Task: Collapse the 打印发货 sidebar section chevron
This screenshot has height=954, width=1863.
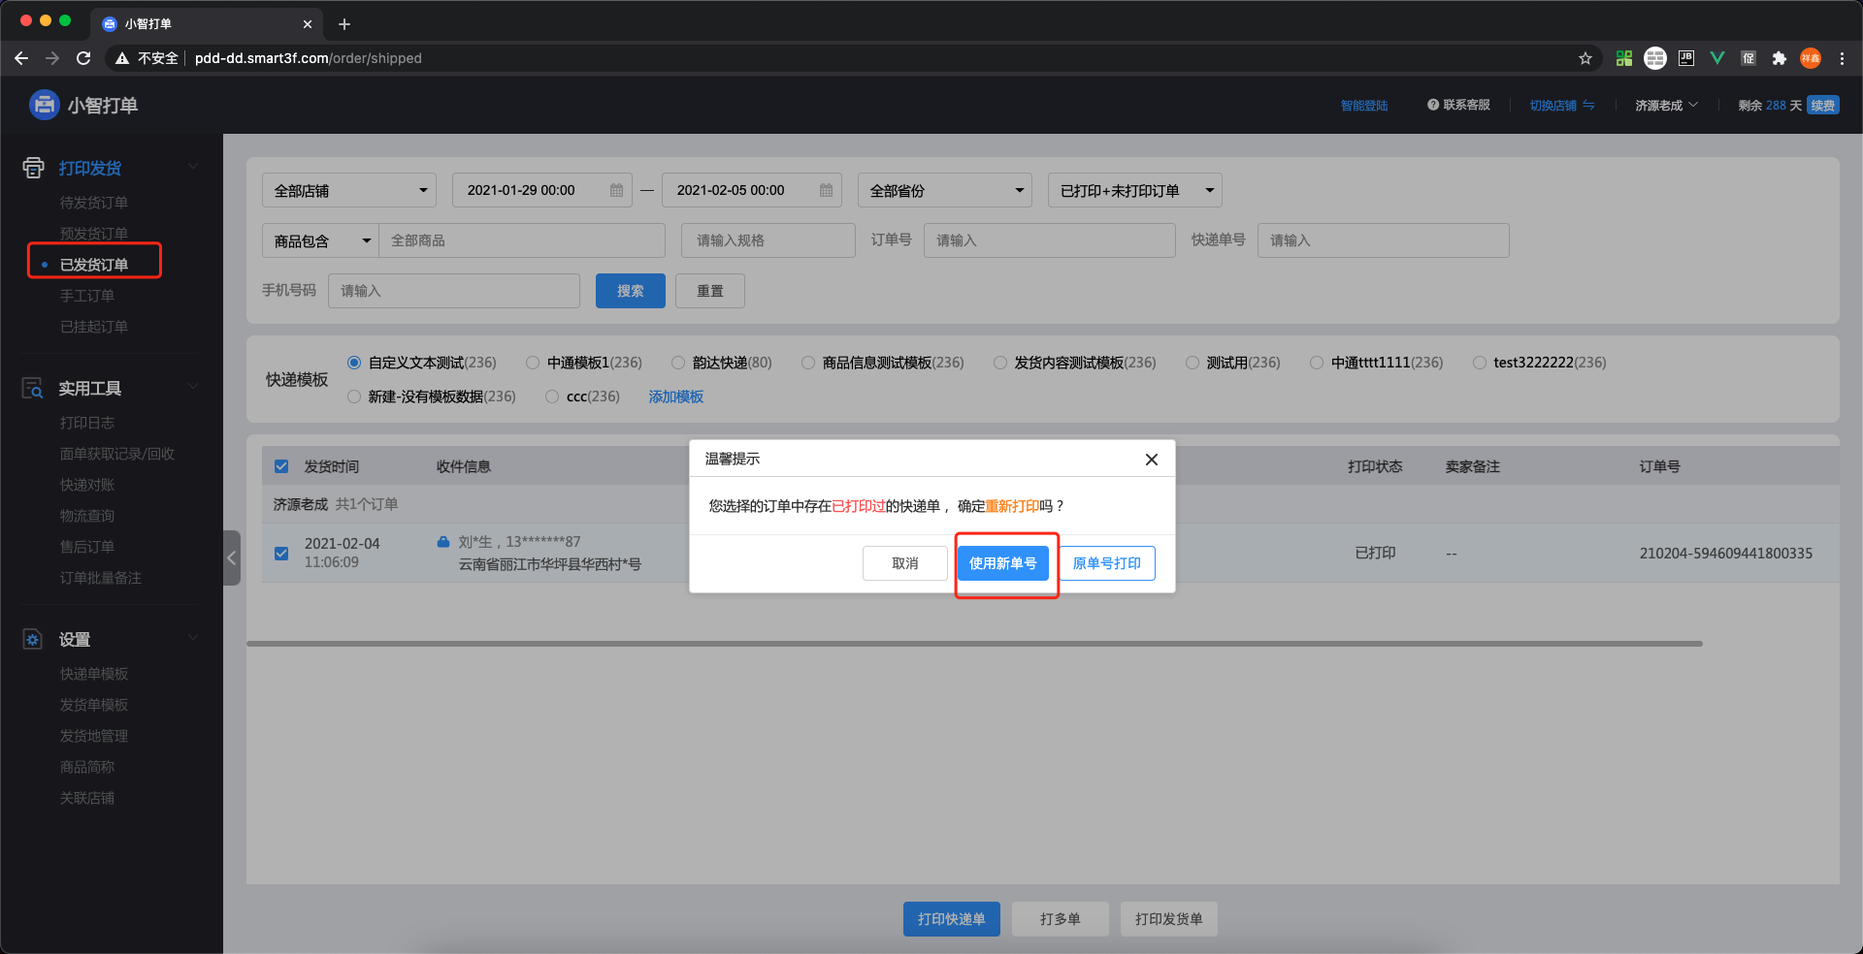Action: (193, 167)
